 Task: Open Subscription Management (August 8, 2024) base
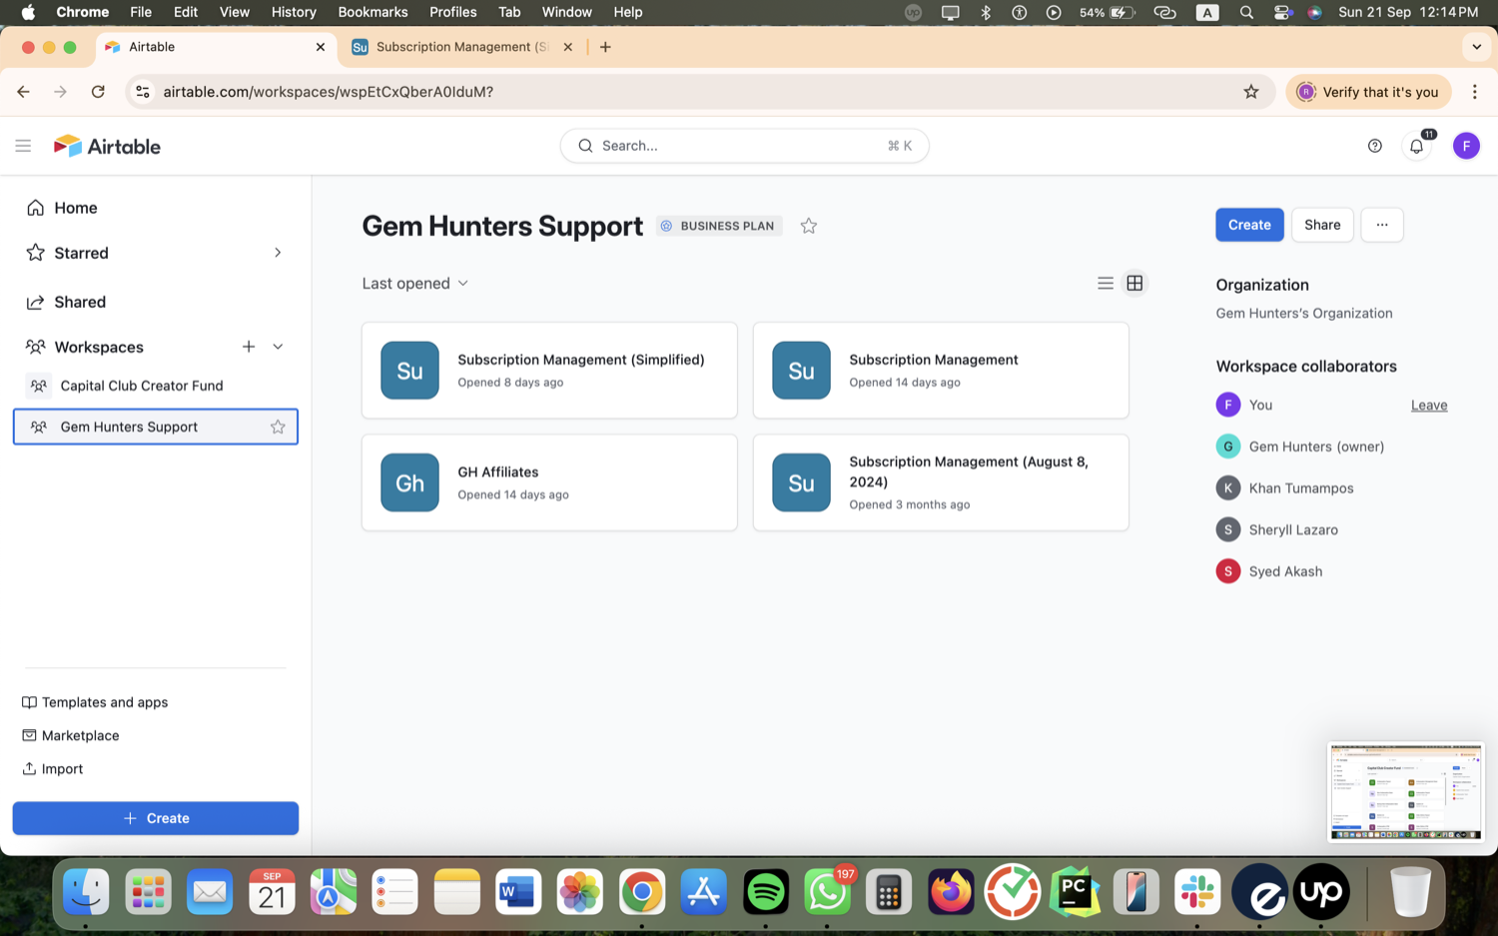tap(941, 482)
